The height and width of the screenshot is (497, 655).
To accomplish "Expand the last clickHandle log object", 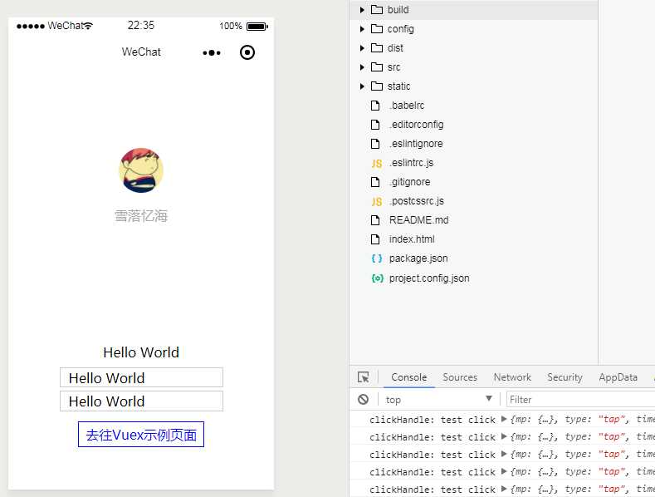I will (x=504, y=489).
